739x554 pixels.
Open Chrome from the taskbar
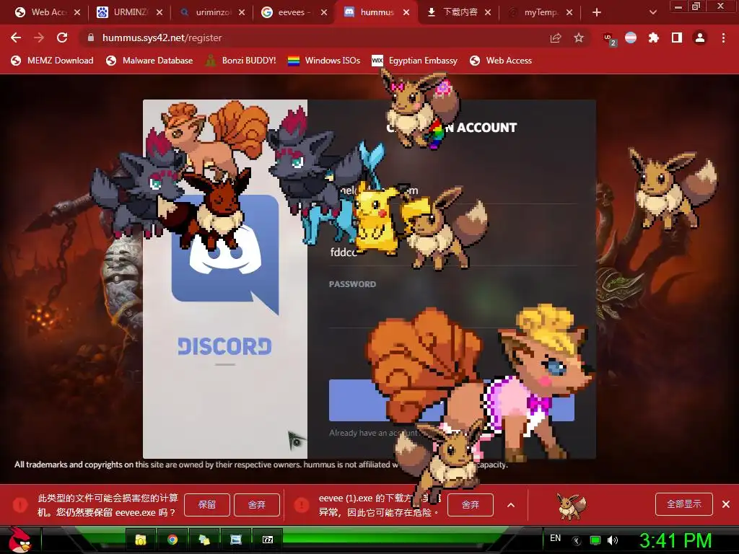(x=172, y=540)
